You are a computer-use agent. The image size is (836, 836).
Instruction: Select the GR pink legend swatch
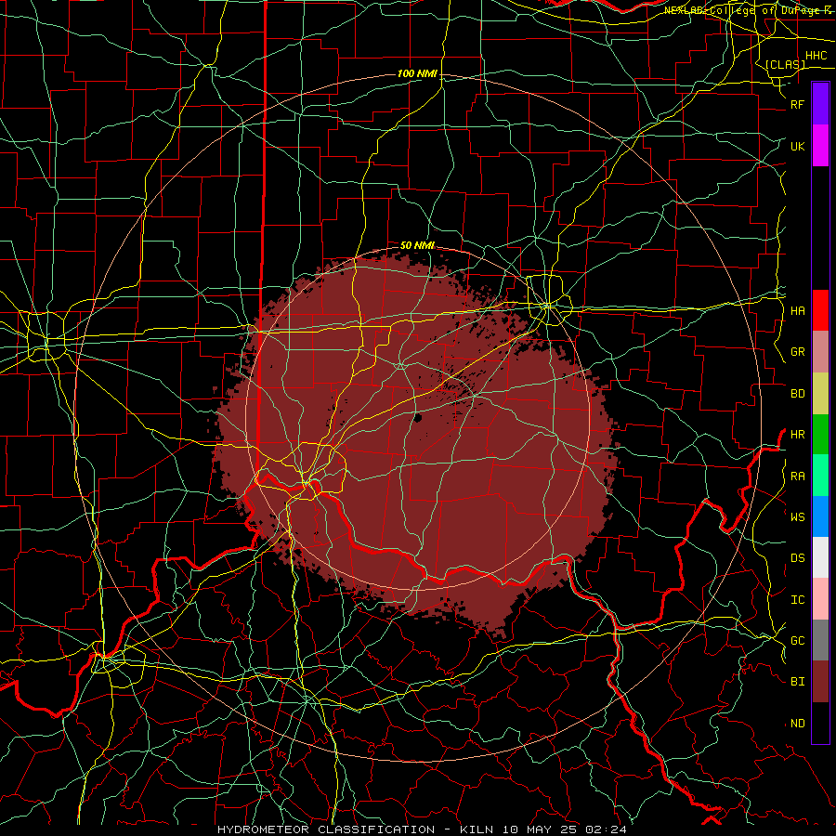pyautogui.click(x=820, y=352)
